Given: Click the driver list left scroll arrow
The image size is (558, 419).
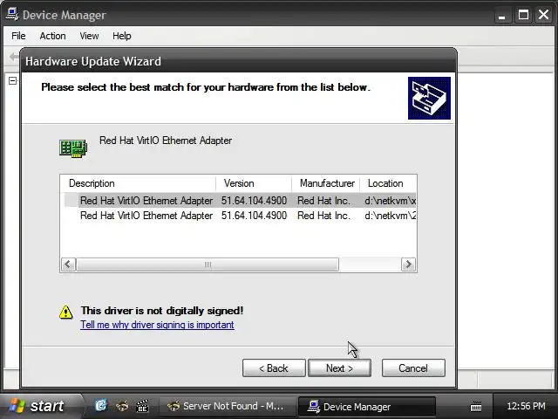Looking at the screenshot, I should [x=68, y=264].
